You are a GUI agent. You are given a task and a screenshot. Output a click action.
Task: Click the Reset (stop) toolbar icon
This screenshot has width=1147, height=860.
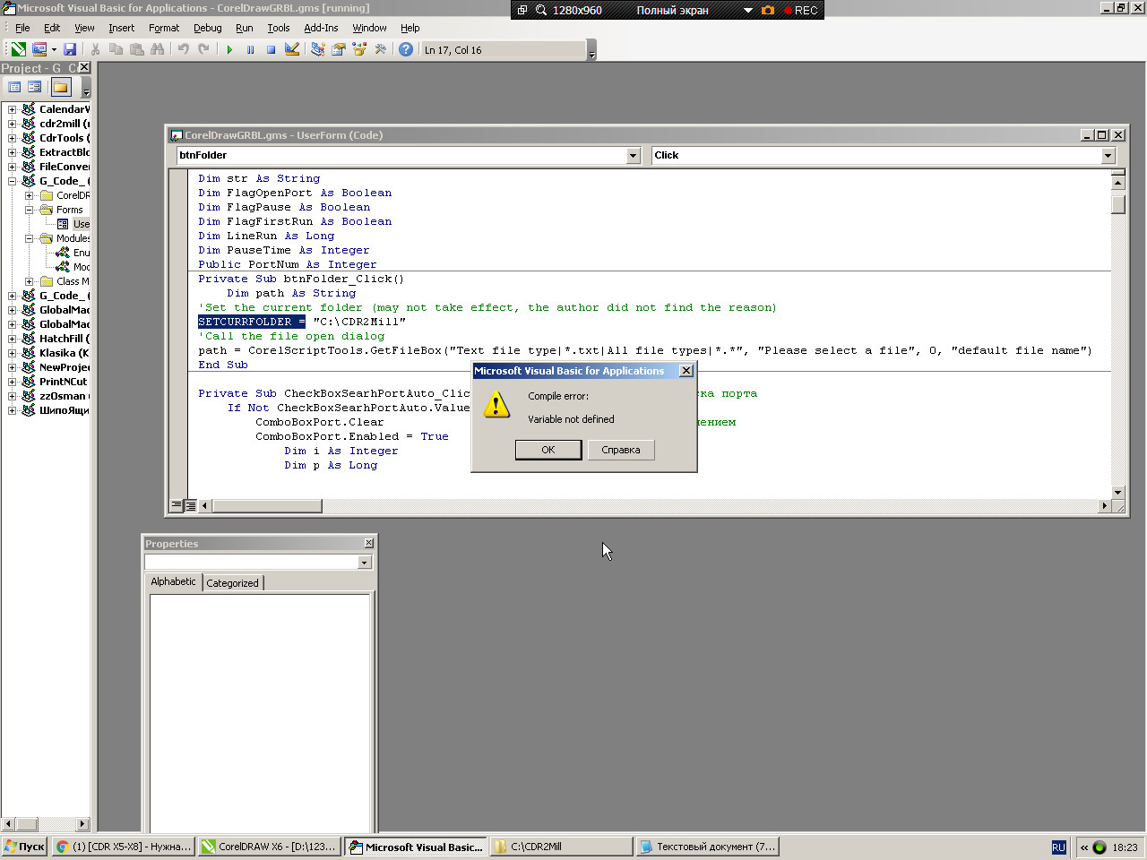click(x=271, y=50)
